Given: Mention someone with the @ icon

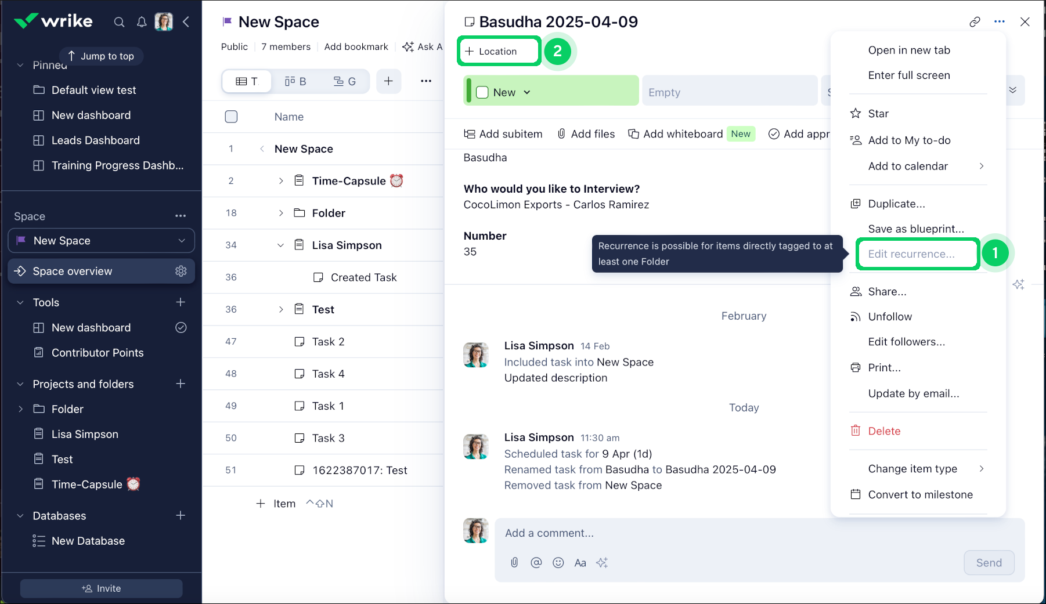Looking at the screenshot, I should [536, 563].
